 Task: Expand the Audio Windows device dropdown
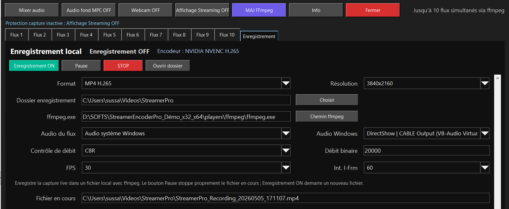point(426,133)
